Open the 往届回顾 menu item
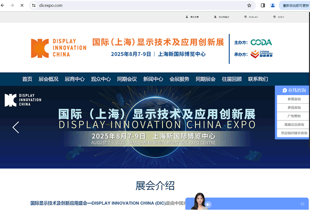 [x=232, y=79]
